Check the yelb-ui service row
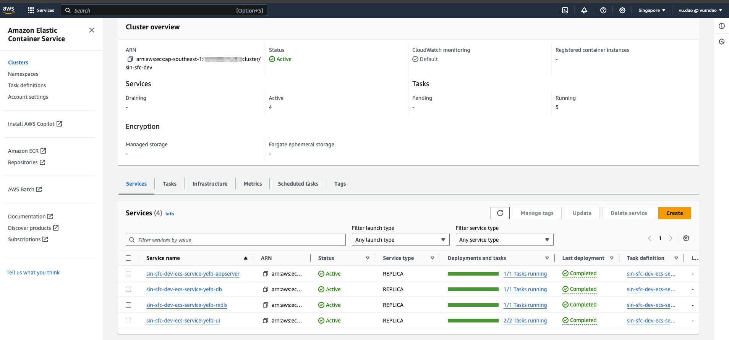729x340 pixels. [x=128, y=321]
